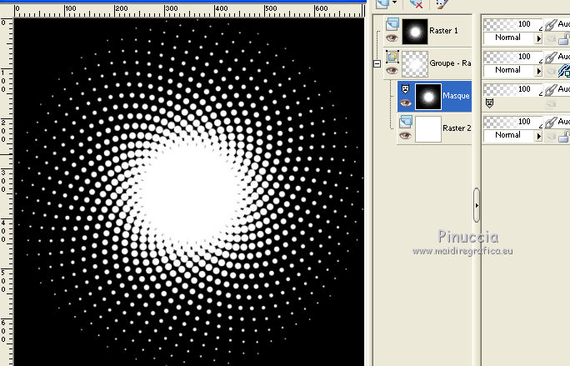
Task: Adjust opacity slider of Masque layer
Action: coord(513,89)
